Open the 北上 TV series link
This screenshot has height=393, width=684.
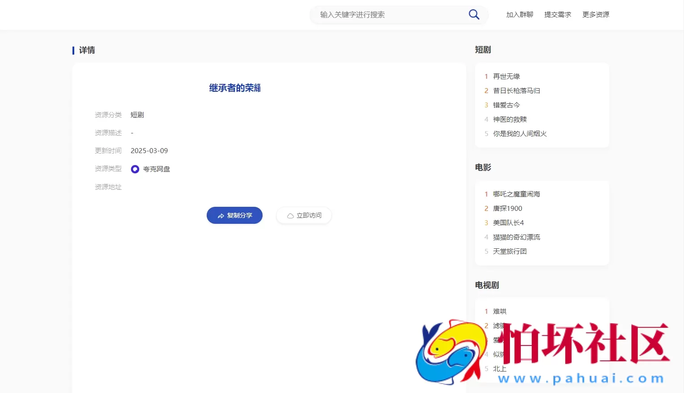[499, 368]
